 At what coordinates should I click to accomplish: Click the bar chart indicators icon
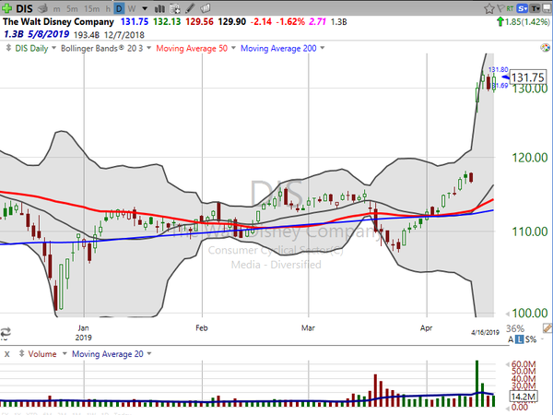159,8
